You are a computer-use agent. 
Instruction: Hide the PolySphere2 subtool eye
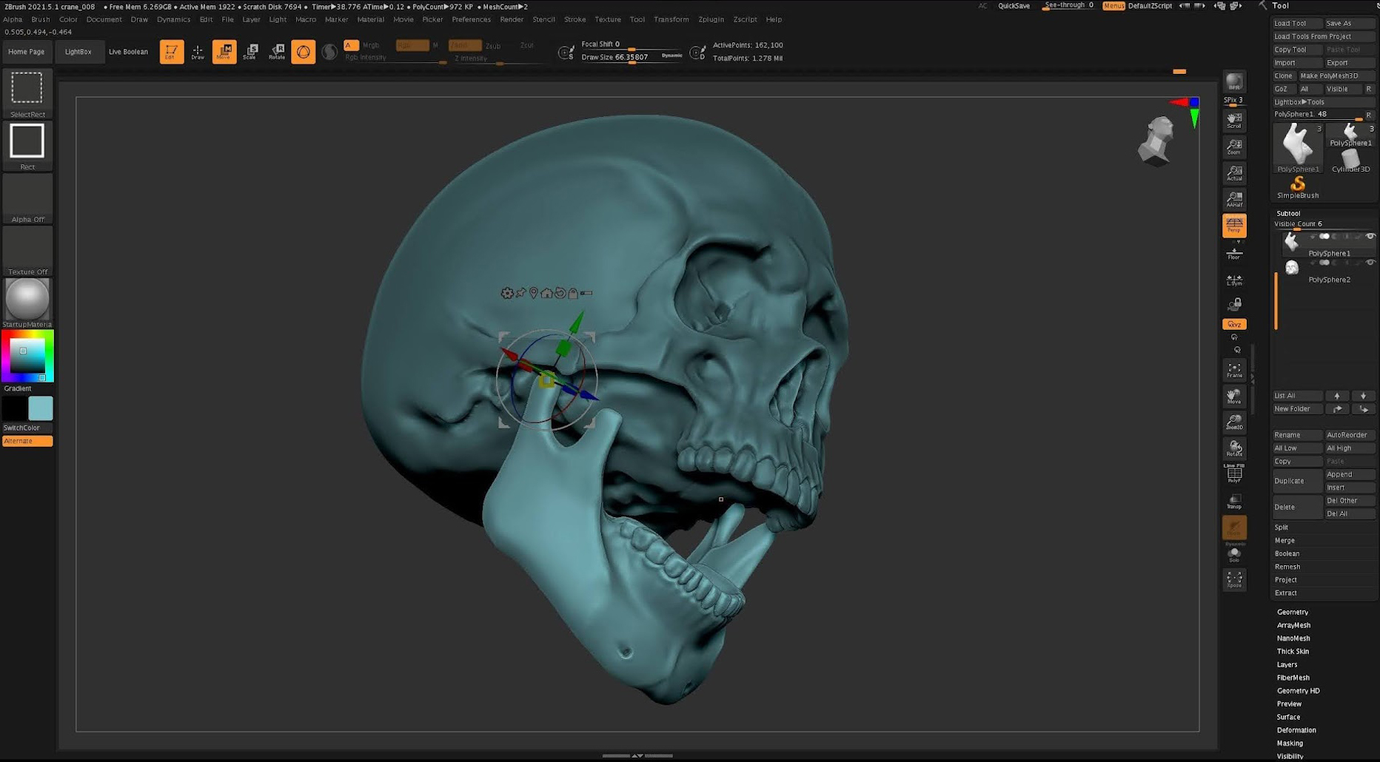click(x=1370, y=263)
